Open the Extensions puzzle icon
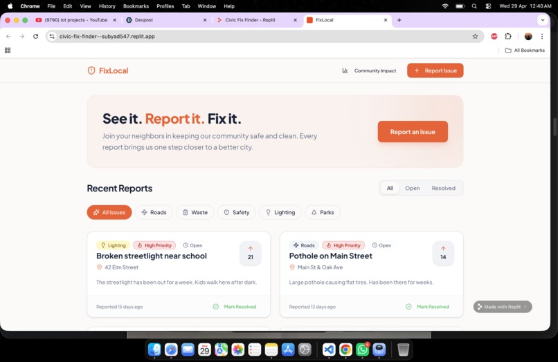Viewport: 558px width, 362px height. click(x=508, y=36)
